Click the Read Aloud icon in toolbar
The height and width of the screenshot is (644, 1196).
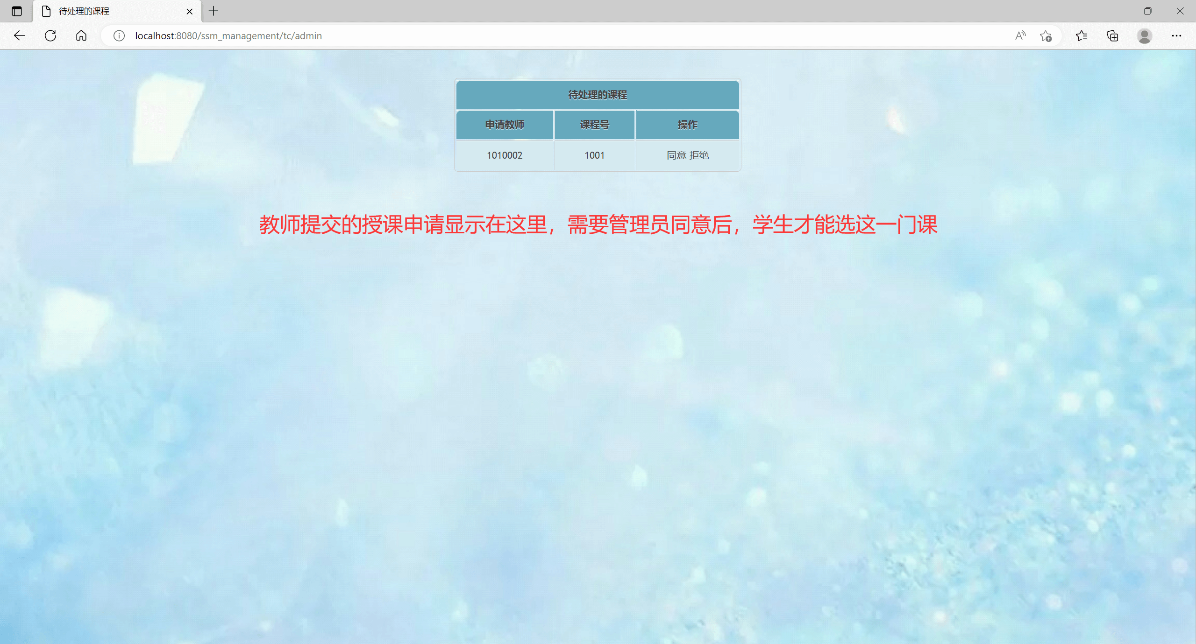pos(1020,35)
